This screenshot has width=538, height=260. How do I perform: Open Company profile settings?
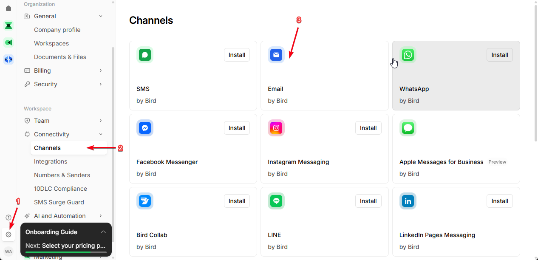pyautogui.click(x=57, y=30)
